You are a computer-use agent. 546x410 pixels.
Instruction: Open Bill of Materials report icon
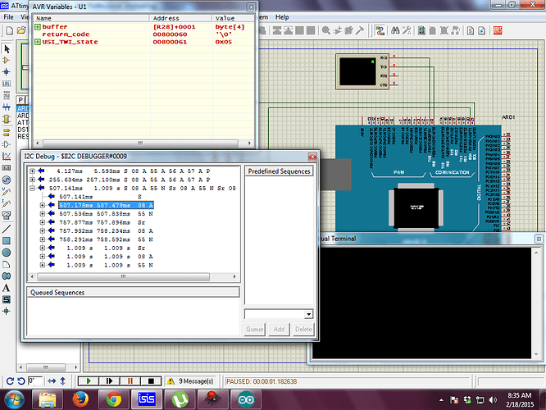tap(471, 30)
